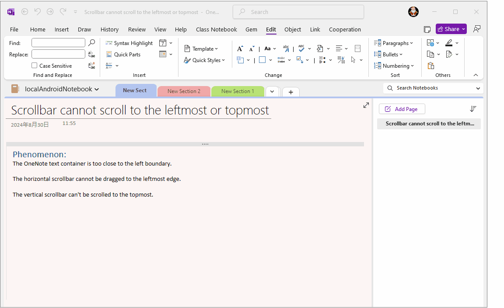504x308 pixels.
Task: Click the copy pages icon in Others
Action: tap(430, 54)
